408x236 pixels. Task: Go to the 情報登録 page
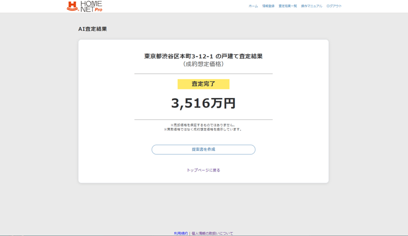click(268, 6)
